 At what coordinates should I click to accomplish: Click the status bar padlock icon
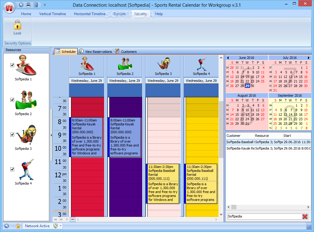pyautogui.click(x=18, y=226)
